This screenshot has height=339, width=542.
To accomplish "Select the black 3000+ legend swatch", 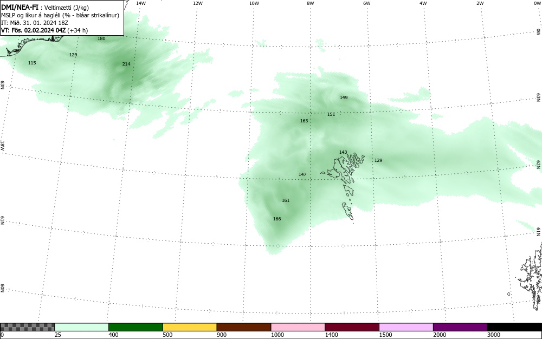I will click(514, 327).
